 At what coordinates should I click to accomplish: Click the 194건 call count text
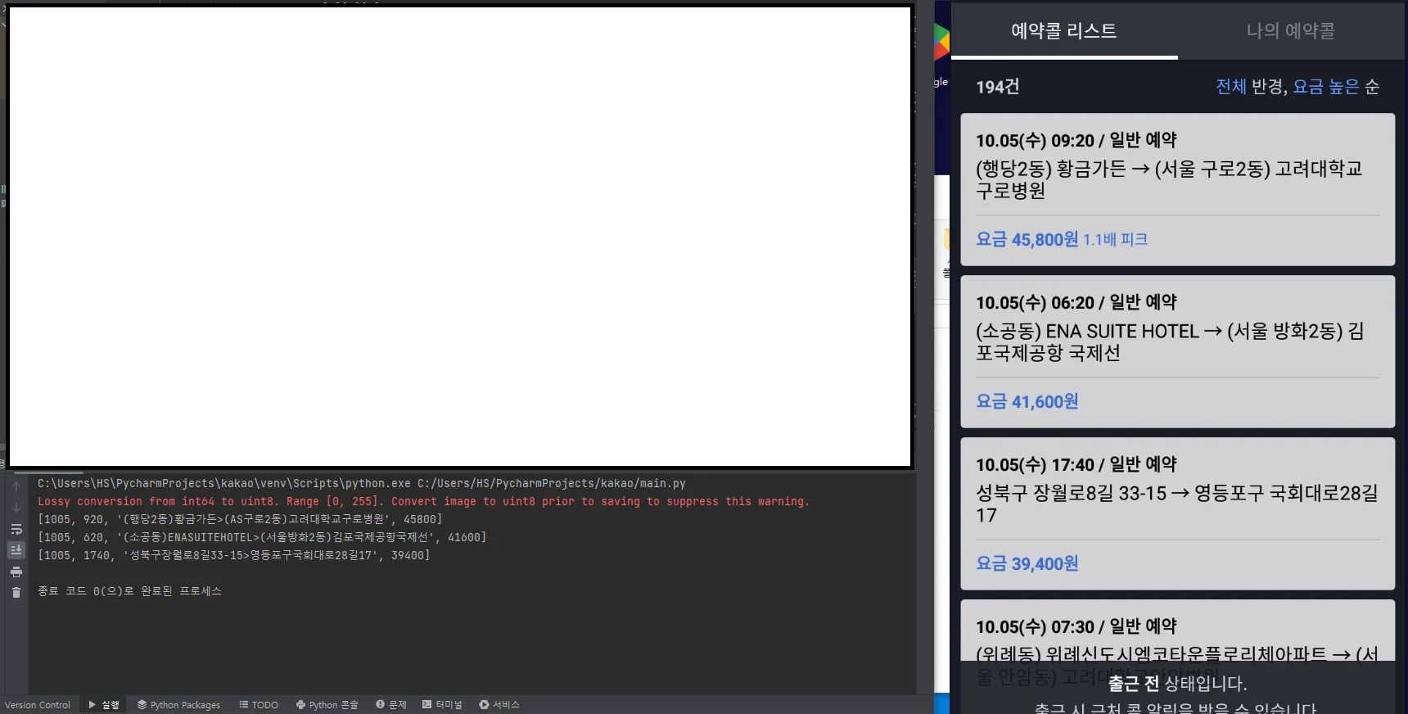click(997, 87)
